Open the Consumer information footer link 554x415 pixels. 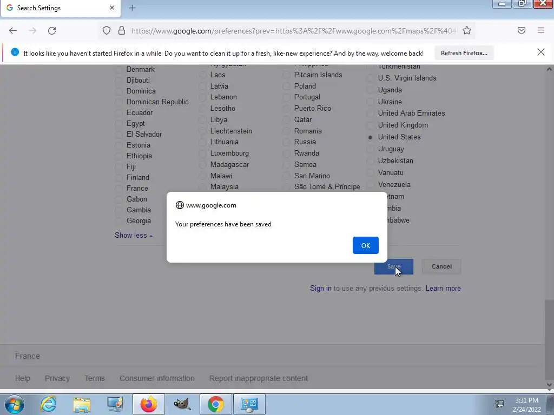(x=157, y=378)
